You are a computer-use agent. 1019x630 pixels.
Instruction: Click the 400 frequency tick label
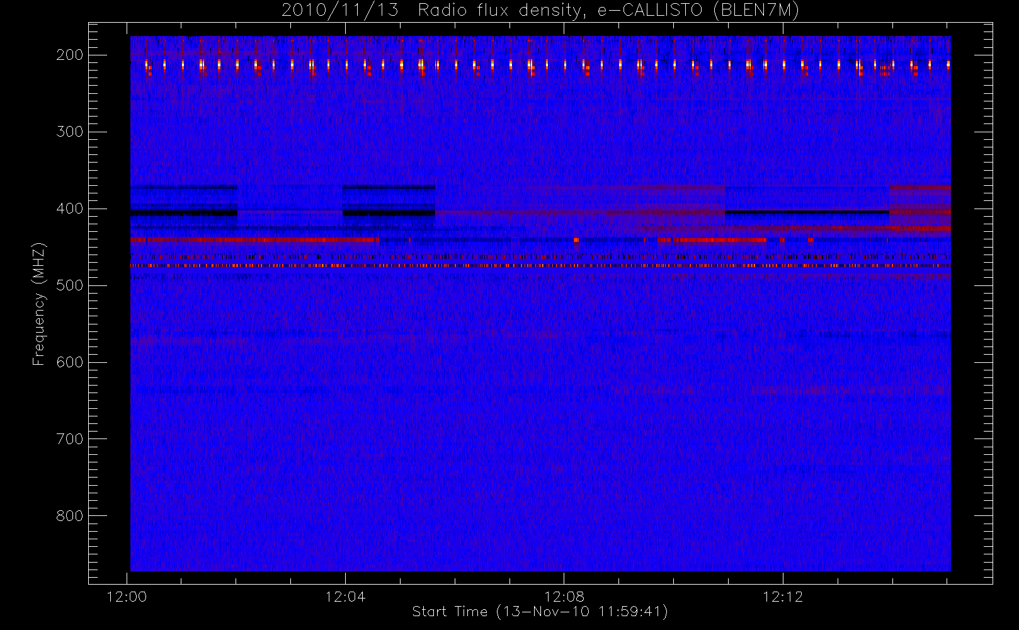[70, 209]
